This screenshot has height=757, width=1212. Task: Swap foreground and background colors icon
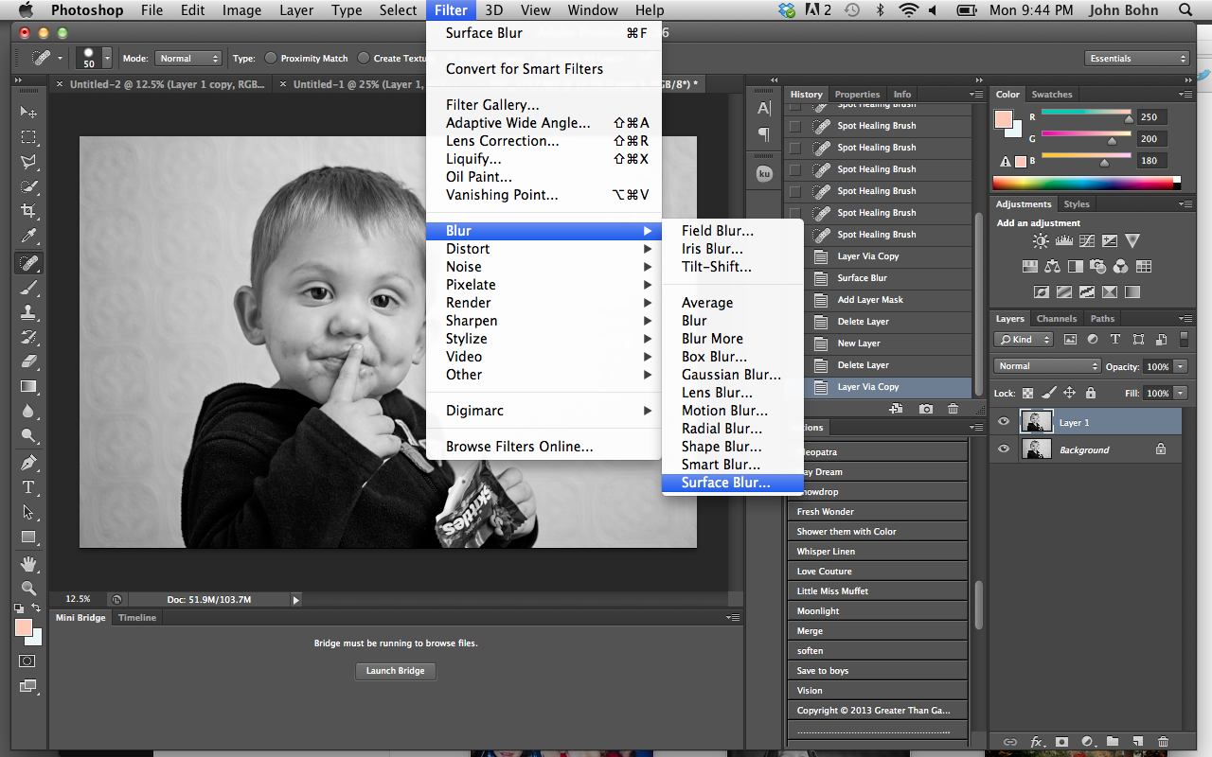[x=36, y=608]
